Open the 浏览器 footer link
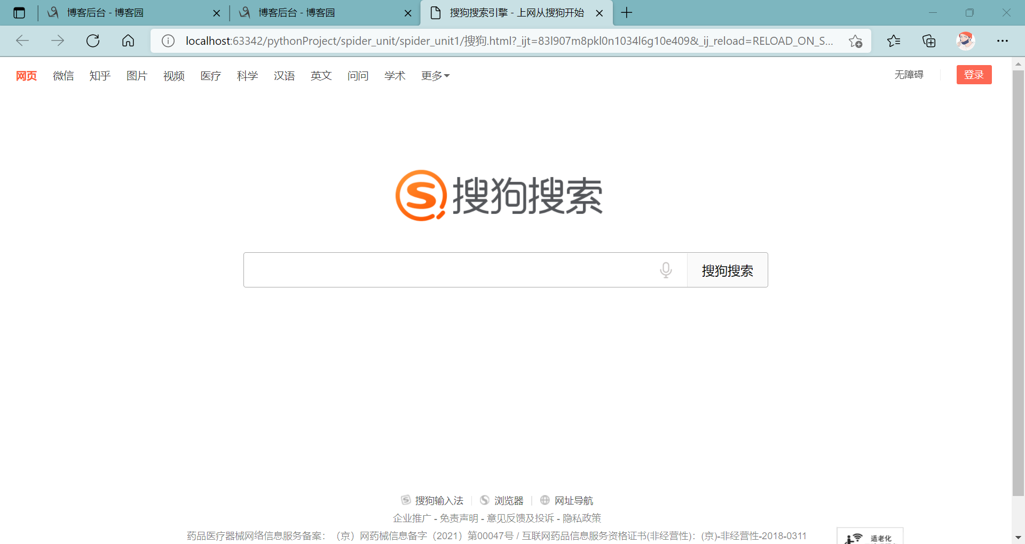The image size is (1025, 544). (508, 500)
